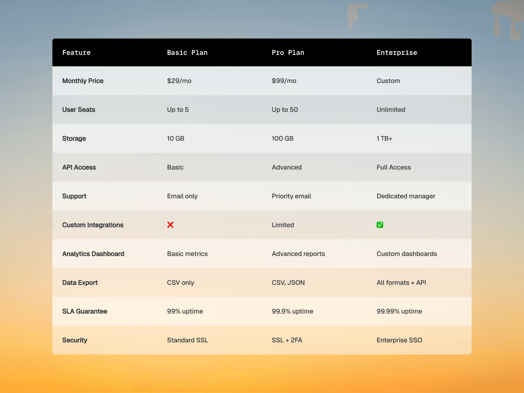Pick the "Standard SSL" security cell

(x=187, y=340)
